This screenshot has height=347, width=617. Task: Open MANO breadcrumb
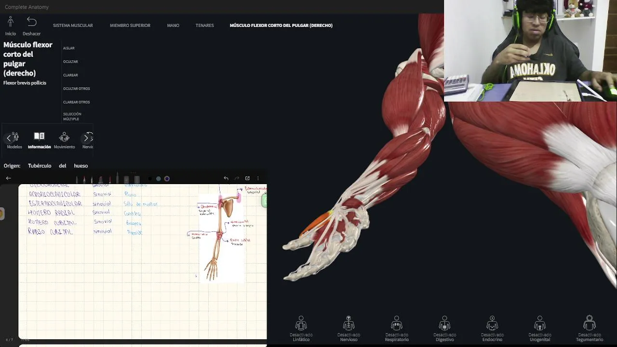[173, 26]
